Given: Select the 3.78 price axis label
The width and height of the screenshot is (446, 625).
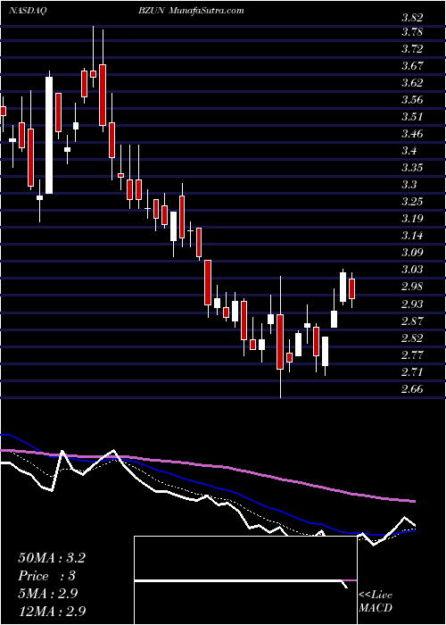Looking at the screenshot, I should pos(412,32).
